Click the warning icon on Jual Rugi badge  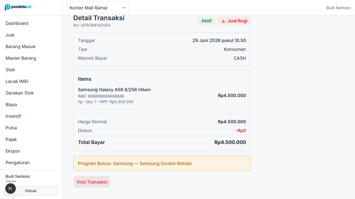click(x=223, y=21)
